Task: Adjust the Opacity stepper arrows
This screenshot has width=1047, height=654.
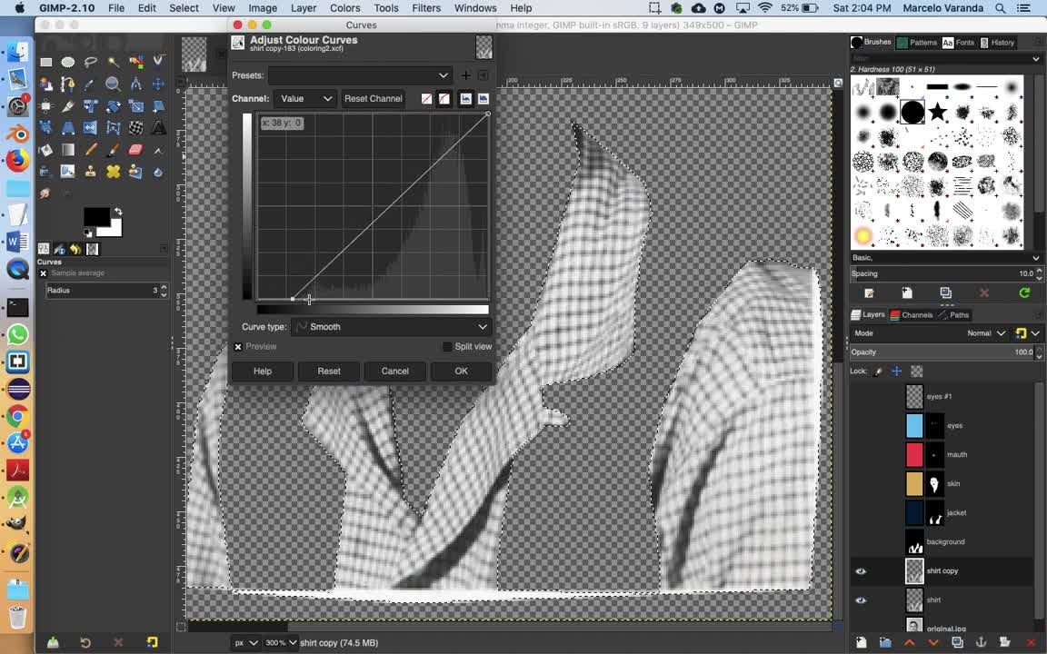Action: tap(1038, 352)
